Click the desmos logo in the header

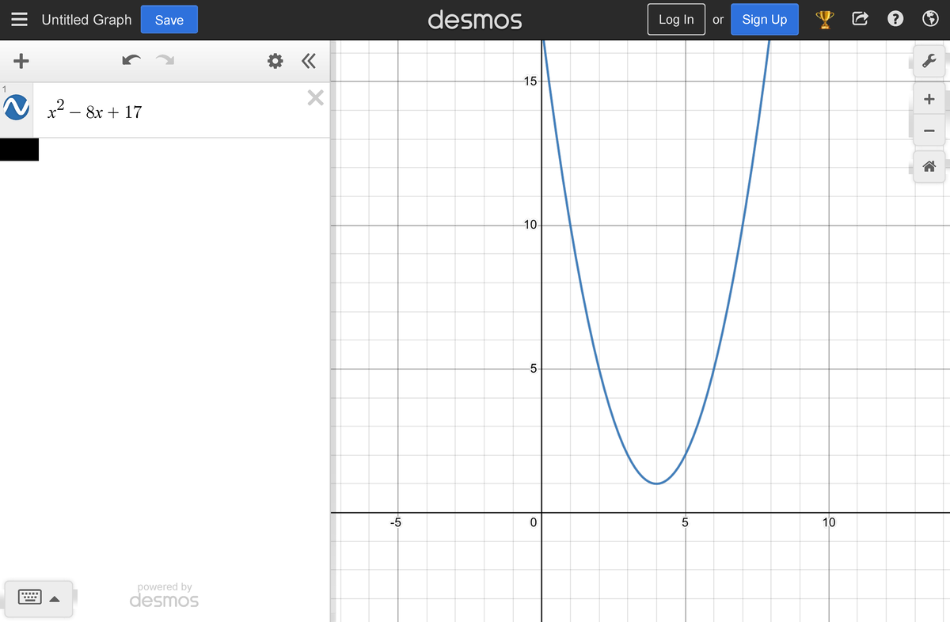(x=474, y=19)
